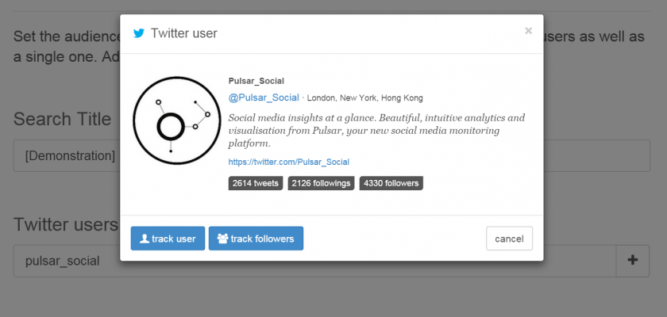The width and height of the screenshot is (667, 317).
Task: Click the 4330 followers badge
Action: click(390, 183)
